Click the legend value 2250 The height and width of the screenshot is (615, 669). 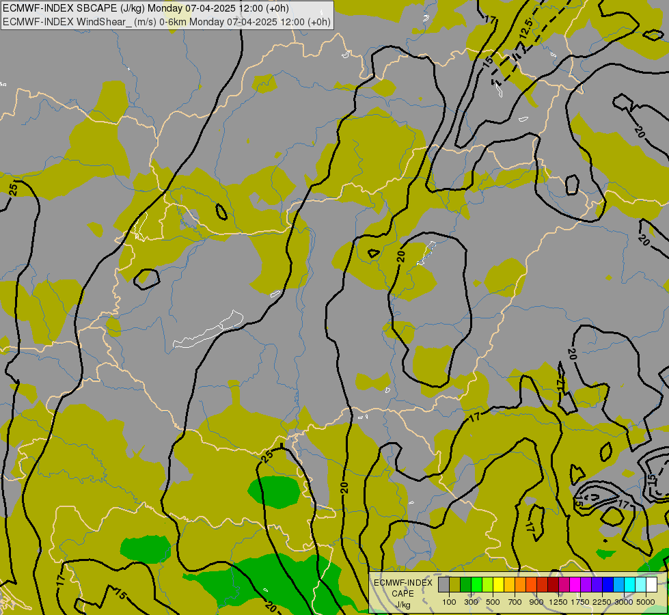602,602
